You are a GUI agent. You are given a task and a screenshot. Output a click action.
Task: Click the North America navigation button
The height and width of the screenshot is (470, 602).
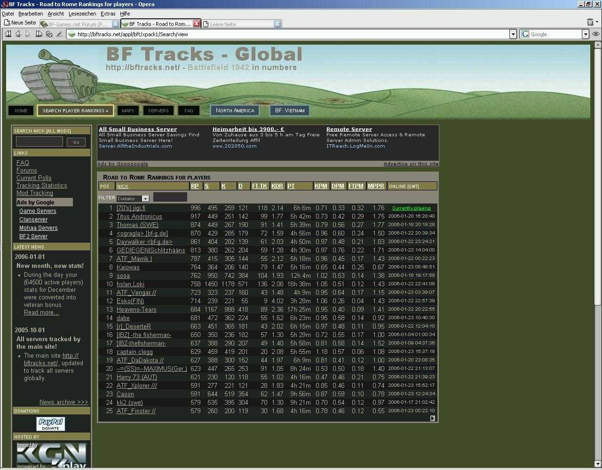[x=235, y=110]
